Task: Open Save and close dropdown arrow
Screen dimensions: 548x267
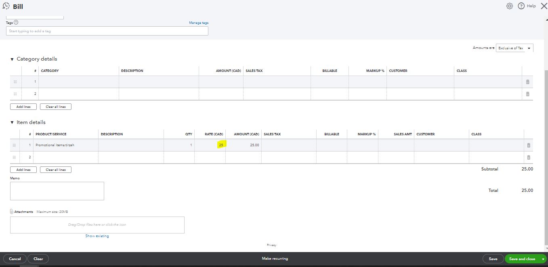Action: point(543,259)
